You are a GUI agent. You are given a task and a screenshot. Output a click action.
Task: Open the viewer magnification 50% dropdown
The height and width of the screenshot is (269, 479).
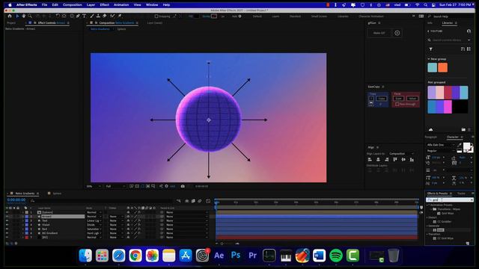pos(94,186)
